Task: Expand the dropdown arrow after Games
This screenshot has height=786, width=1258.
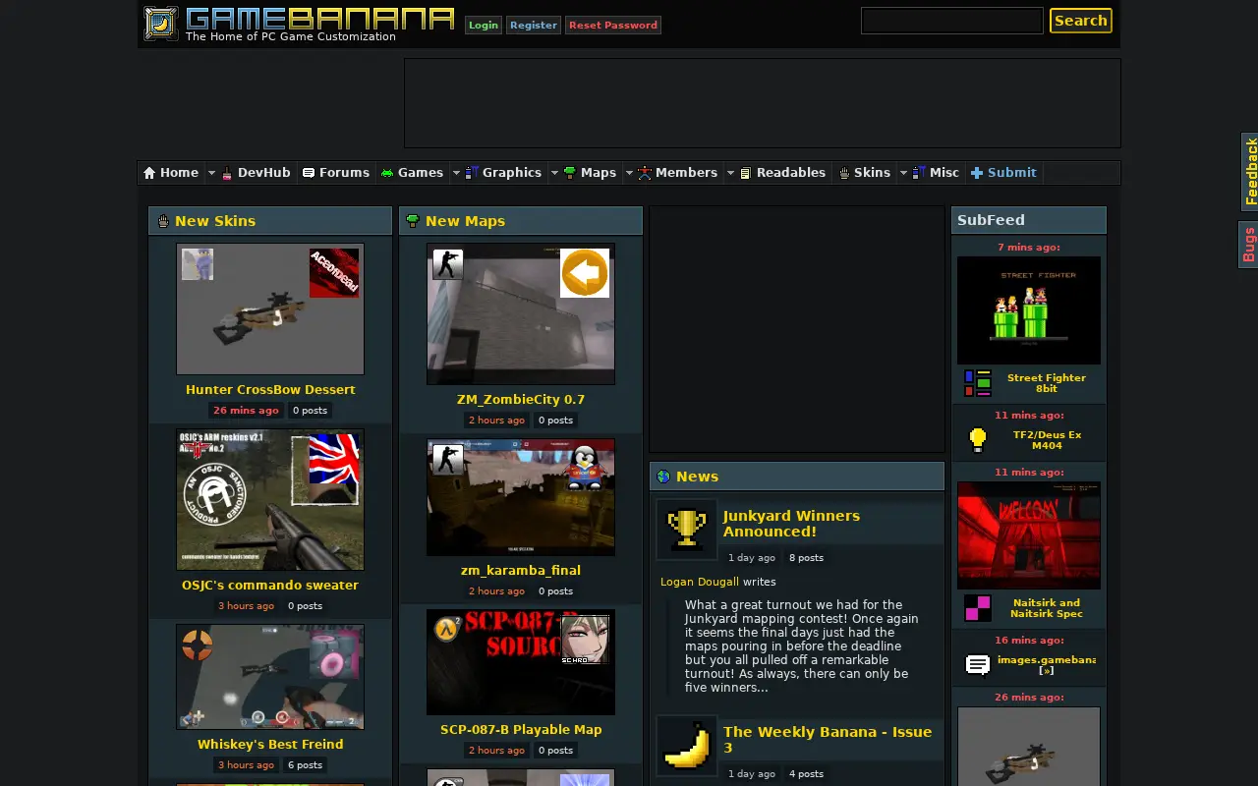Action: (456, 173)
